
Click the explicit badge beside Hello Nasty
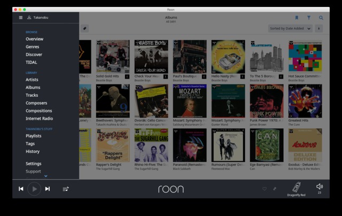[242, 76]
